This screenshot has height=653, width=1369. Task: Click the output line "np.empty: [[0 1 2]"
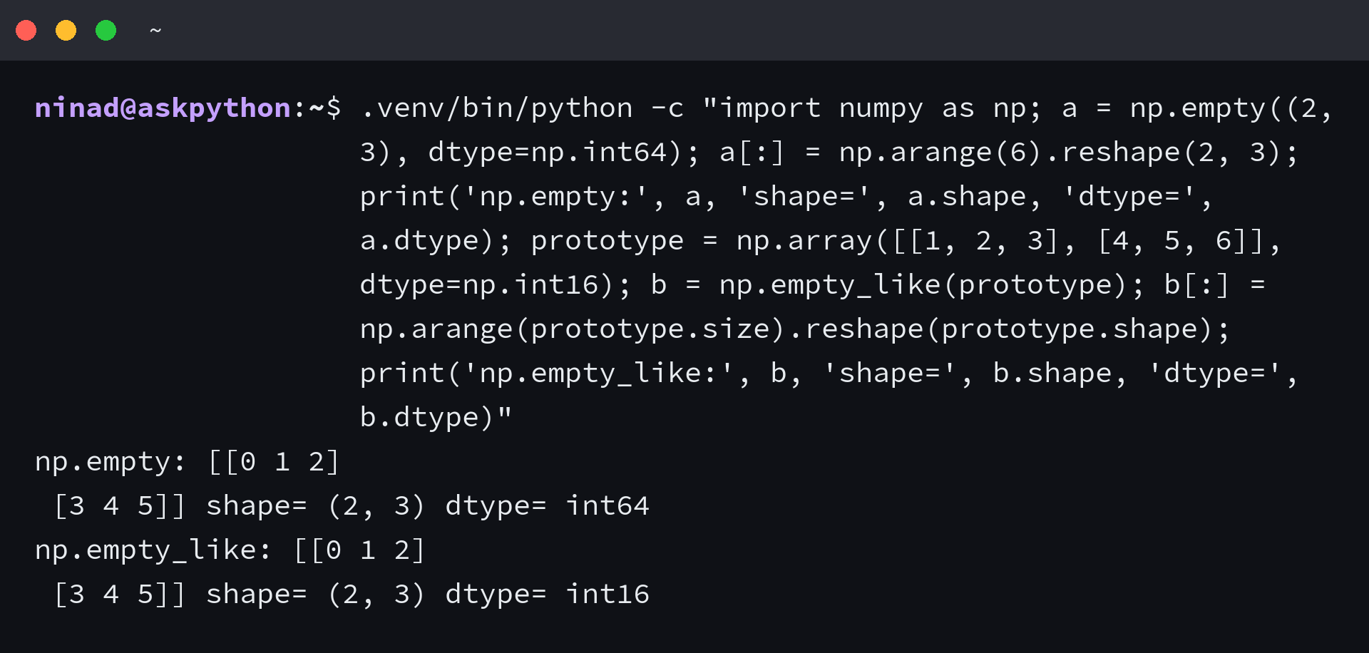[188, 462]
